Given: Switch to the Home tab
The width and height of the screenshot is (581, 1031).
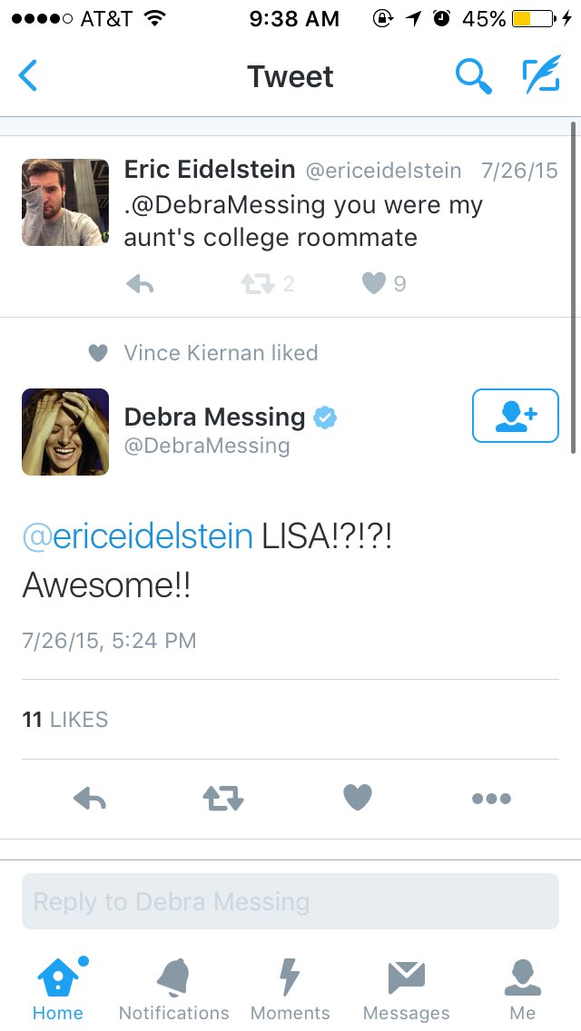Looking at the screenshot, I should pos(58,988).
